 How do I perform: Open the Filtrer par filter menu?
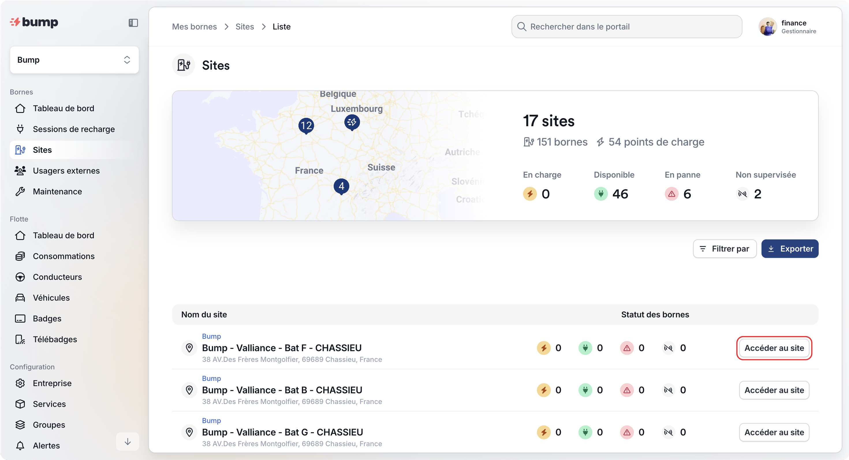click(x=724, y=249)
